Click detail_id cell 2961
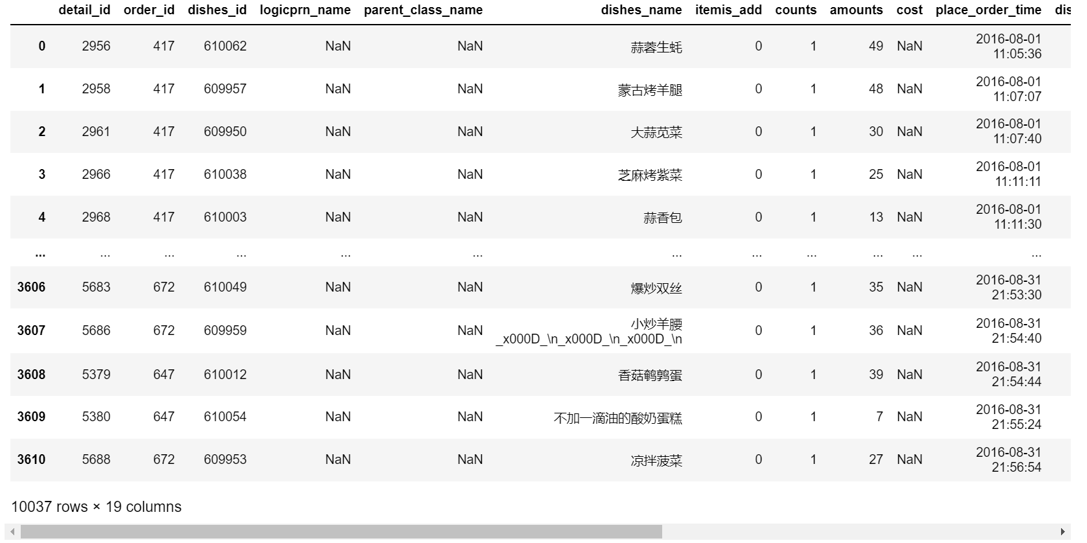 (96, 132)
